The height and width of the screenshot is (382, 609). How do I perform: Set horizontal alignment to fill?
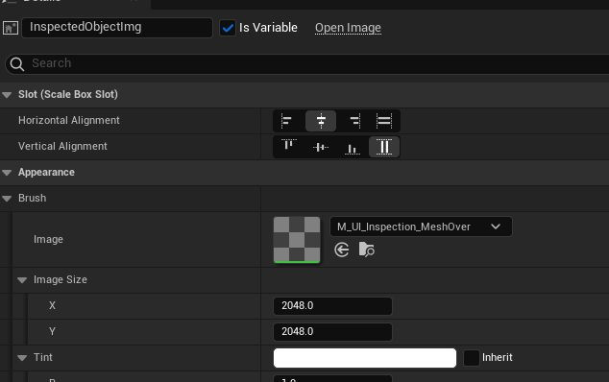384,121
